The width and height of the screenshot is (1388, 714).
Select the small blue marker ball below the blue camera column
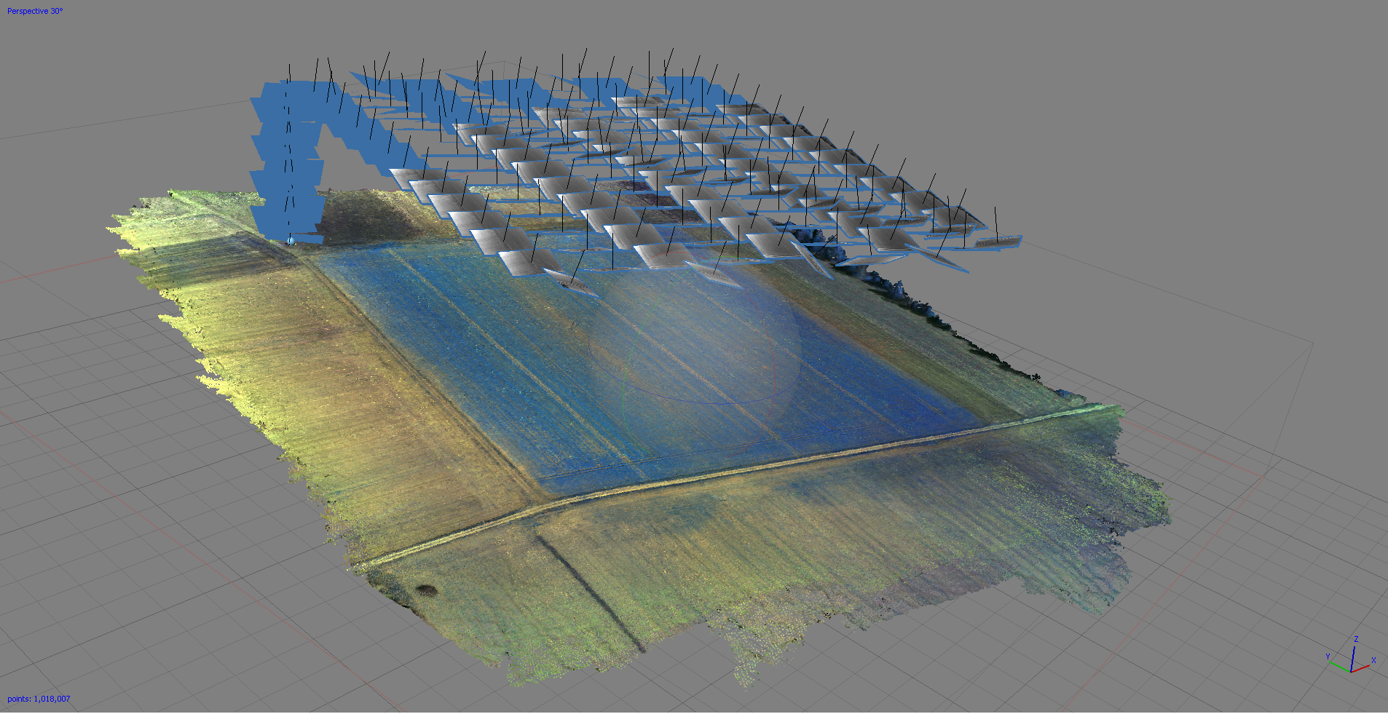point(291,239)
